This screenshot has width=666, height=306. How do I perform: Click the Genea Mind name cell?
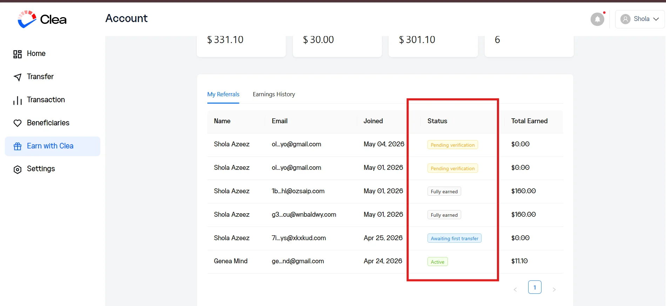click(231, 261)
